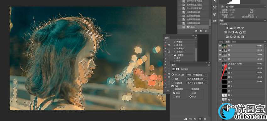The width and height of the screenshot is (267, 121).
Task: Click the delete trash icon at Properties panel bottom
Action: click(205, 119)
